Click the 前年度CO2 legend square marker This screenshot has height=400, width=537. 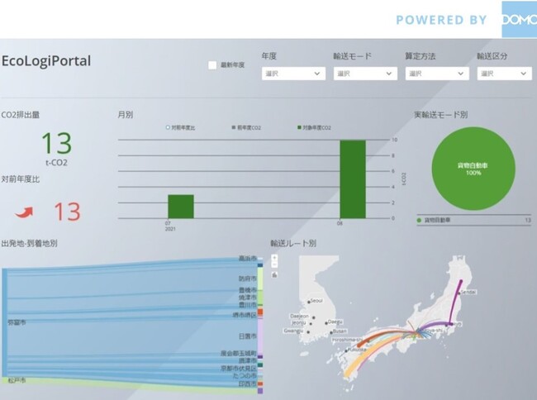(234, 127)
